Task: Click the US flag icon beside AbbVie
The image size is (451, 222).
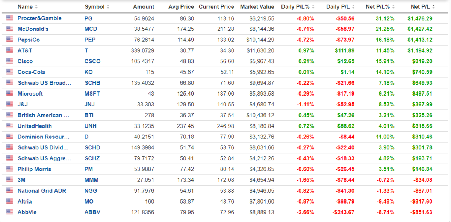Action: coord(9,212)
